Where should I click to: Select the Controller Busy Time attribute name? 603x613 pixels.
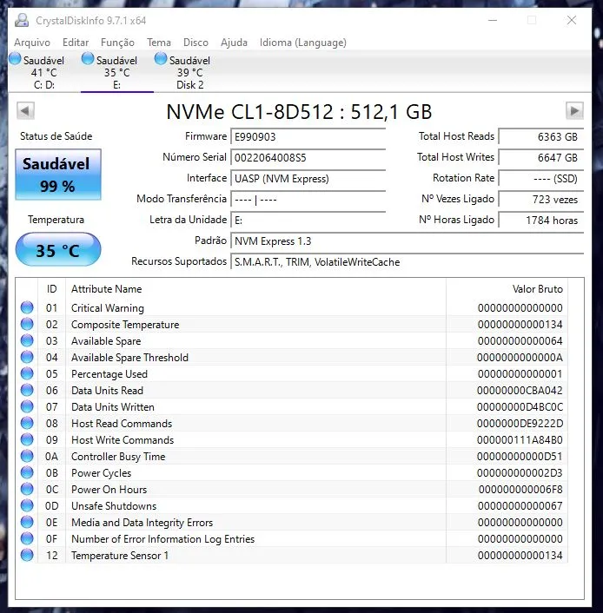[x=118, y=457]
